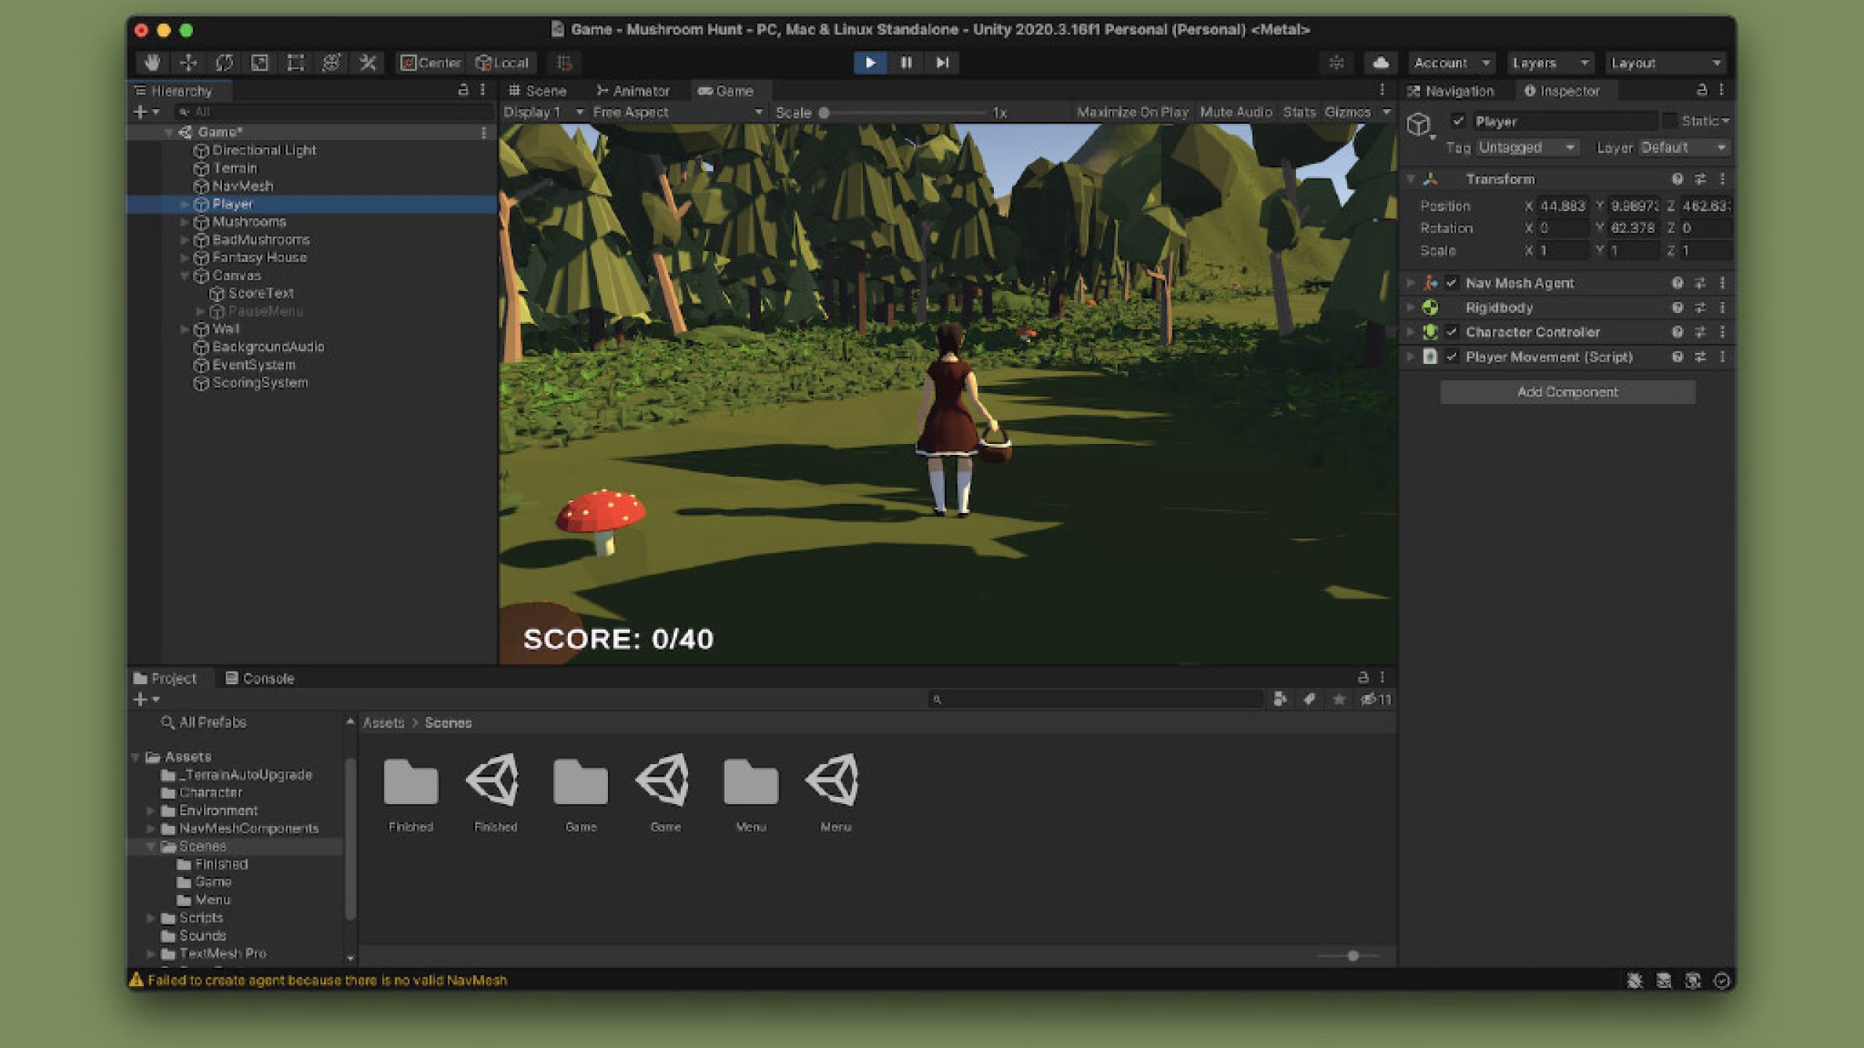Open Collab lighting settings icon
This screenshot has width=1864, height=1048.
1336,63
